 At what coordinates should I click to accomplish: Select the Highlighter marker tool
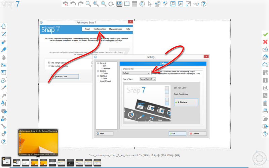pyautogui.click(x=4, y=49)
